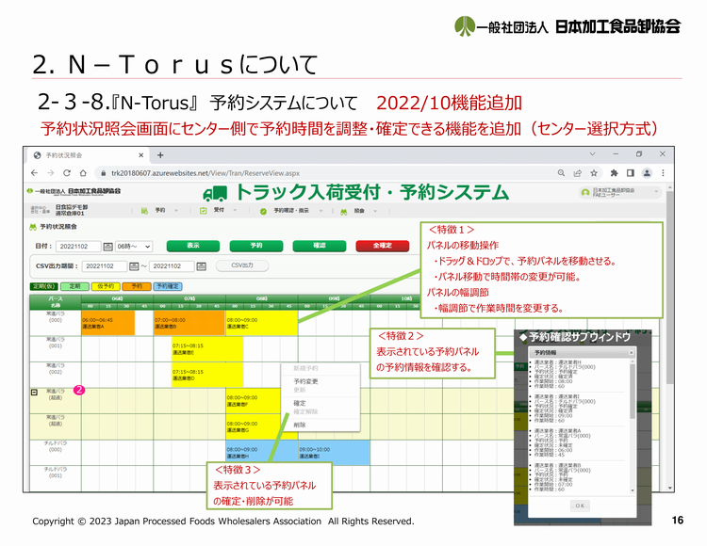This screenshot has width=707, height=546.
Task: Choose 確定 in the context menu
Action: (x=300, y=403)
